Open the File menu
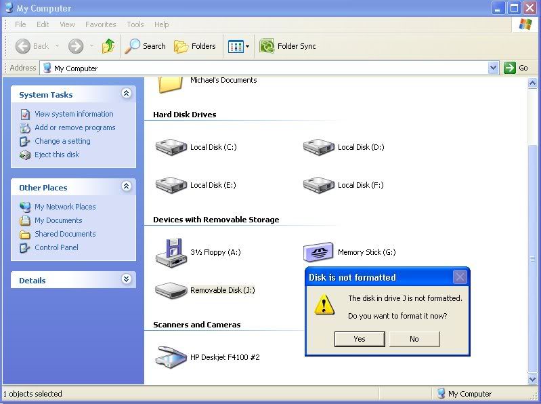 20,24
